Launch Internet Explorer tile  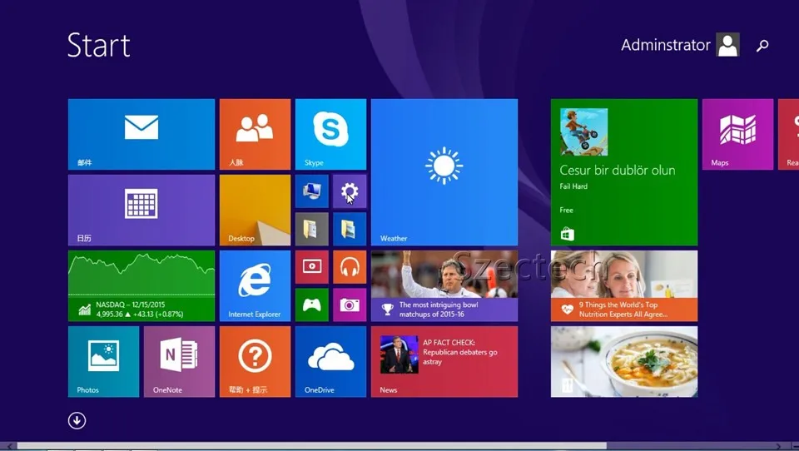255,286
